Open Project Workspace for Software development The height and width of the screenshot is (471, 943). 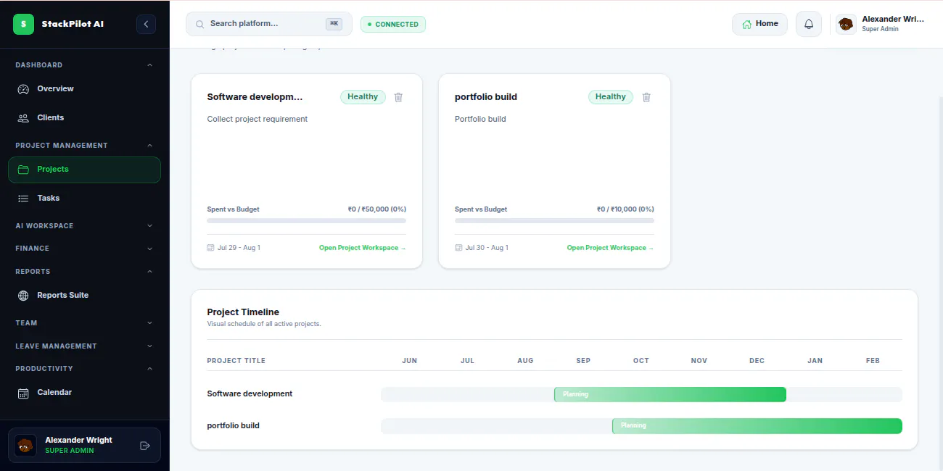tap(363, 248)
